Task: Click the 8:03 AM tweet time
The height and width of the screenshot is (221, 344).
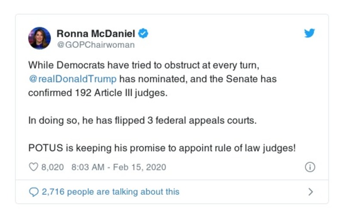Action: pyautogui.click(x=87, y=167)
